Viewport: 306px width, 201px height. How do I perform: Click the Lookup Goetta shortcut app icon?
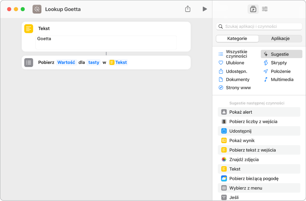pos(37,9)
